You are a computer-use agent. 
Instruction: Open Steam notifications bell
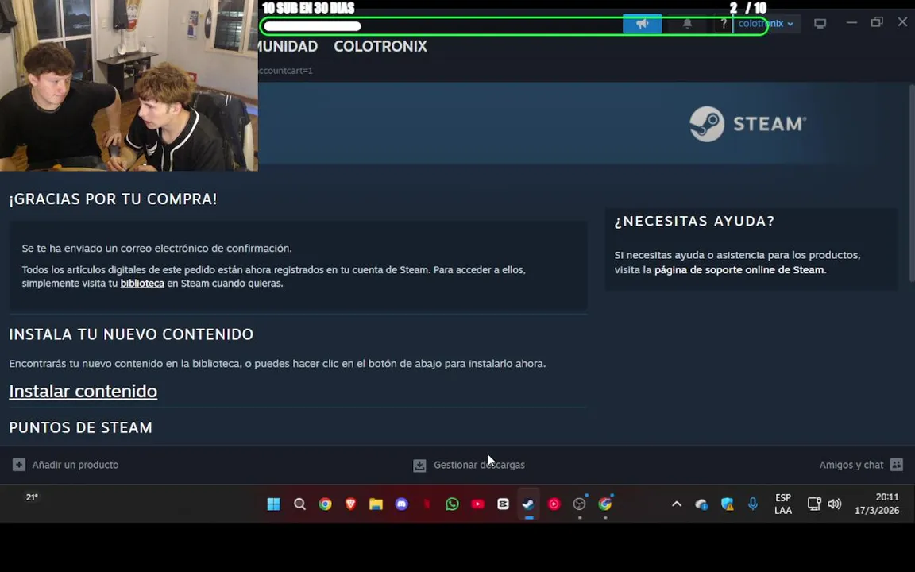click(687, 23)
